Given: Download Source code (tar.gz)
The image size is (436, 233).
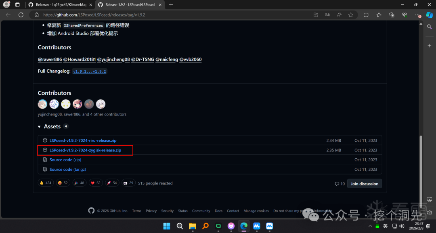Looking at the screenshot, I should tap(67, 169).
